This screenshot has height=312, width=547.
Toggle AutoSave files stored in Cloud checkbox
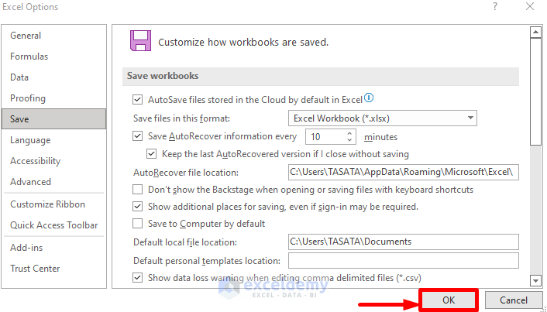(x=138, y=100)
